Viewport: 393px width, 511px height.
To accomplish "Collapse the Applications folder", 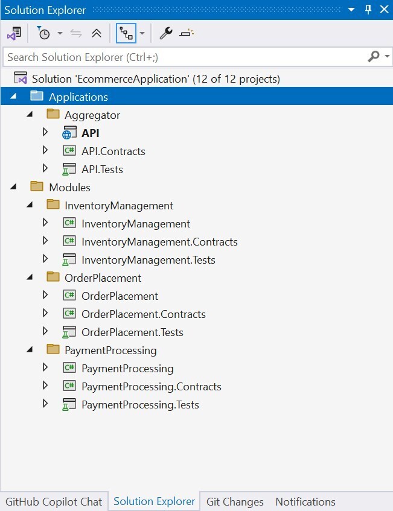I will click(13, 96).
